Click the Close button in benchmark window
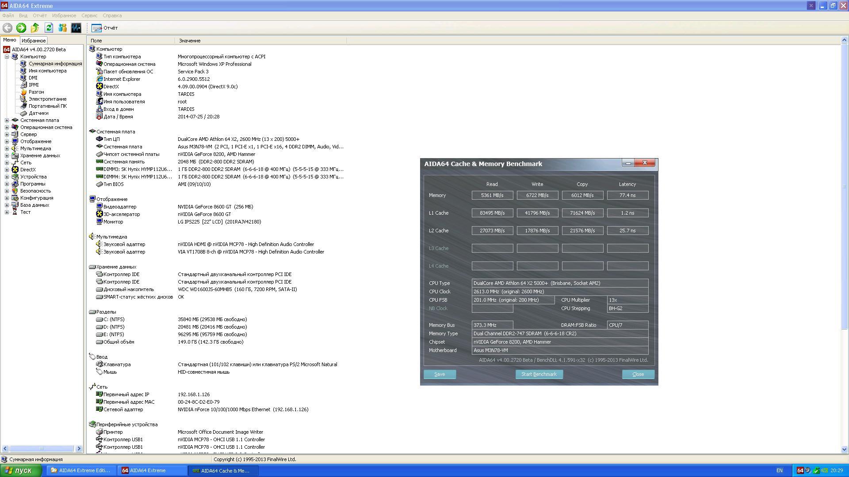The height and width of the screenshot is (477, 849). coord(638,374)
